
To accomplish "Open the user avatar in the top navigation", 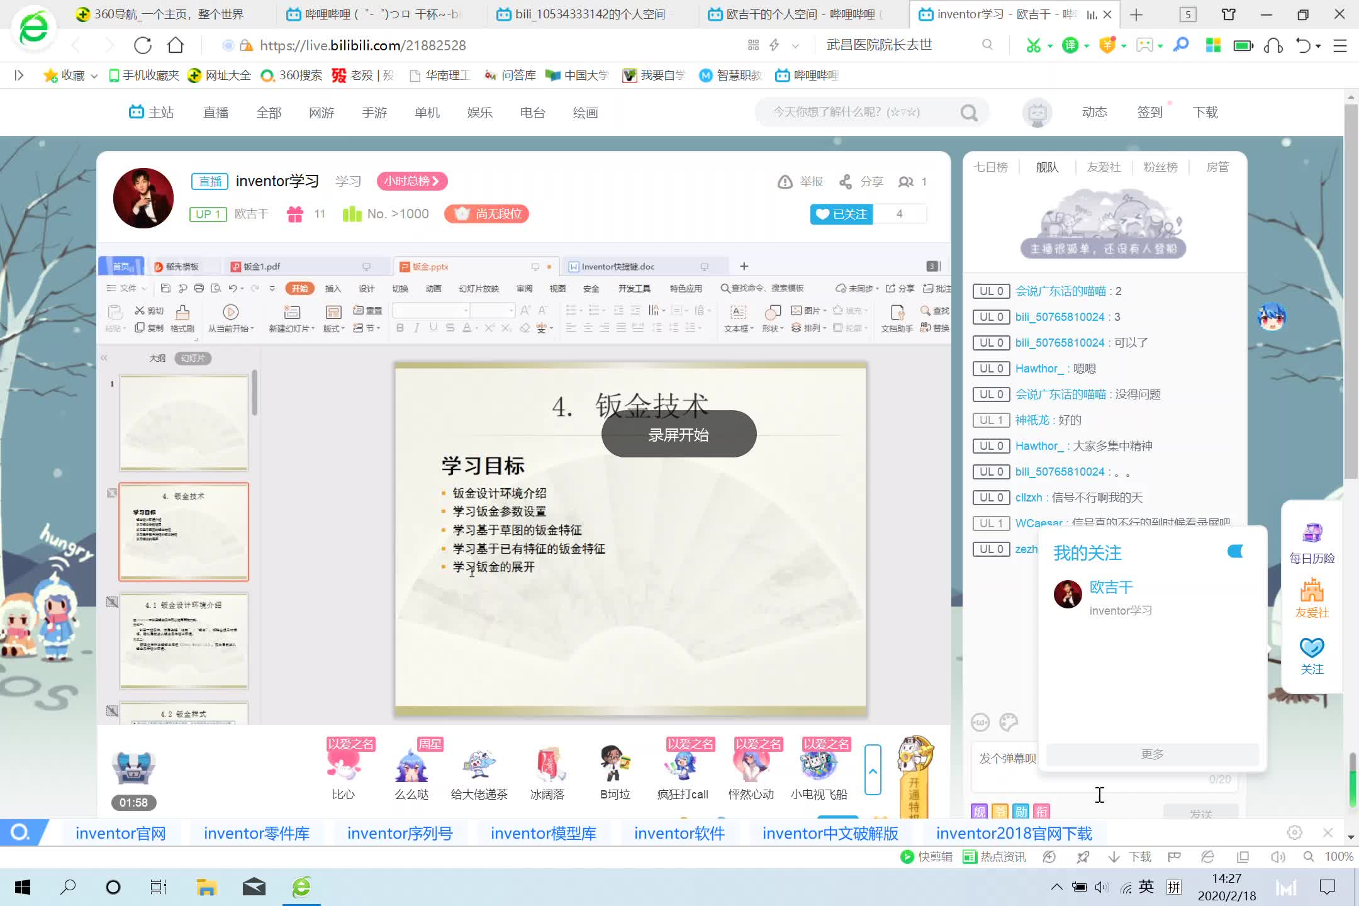I will [x=1037, y=113].
